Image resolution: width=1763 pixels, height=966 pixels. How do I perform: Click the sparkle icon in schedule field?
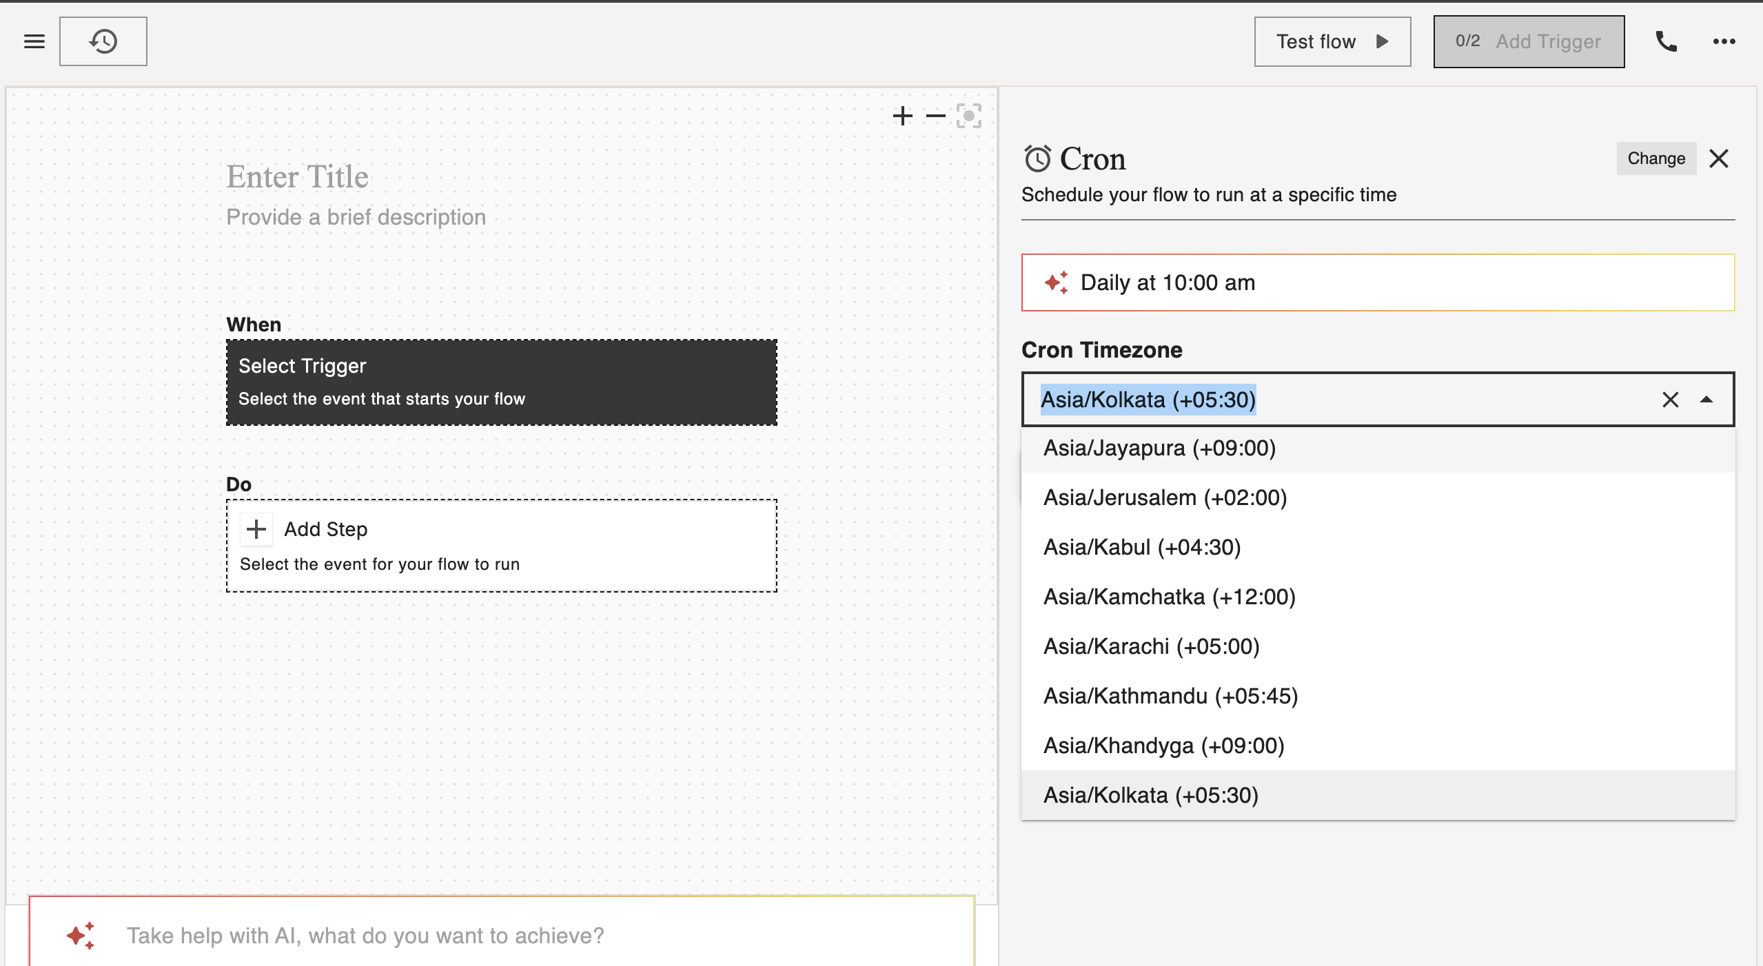pos(1056,282)
